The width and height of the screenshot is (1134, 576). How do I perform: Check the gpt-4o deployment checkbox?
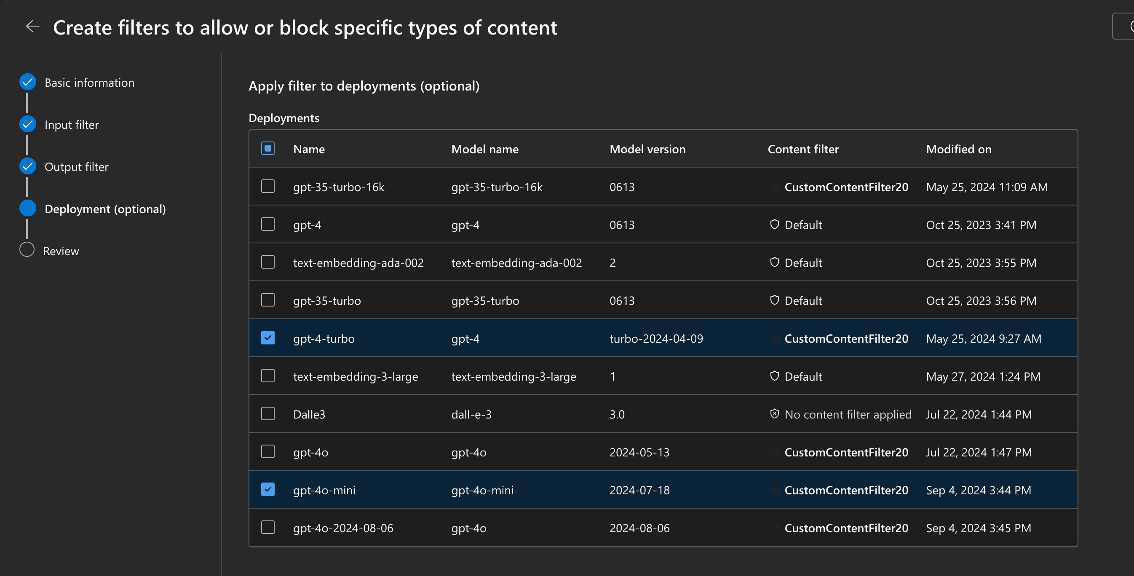267,451
